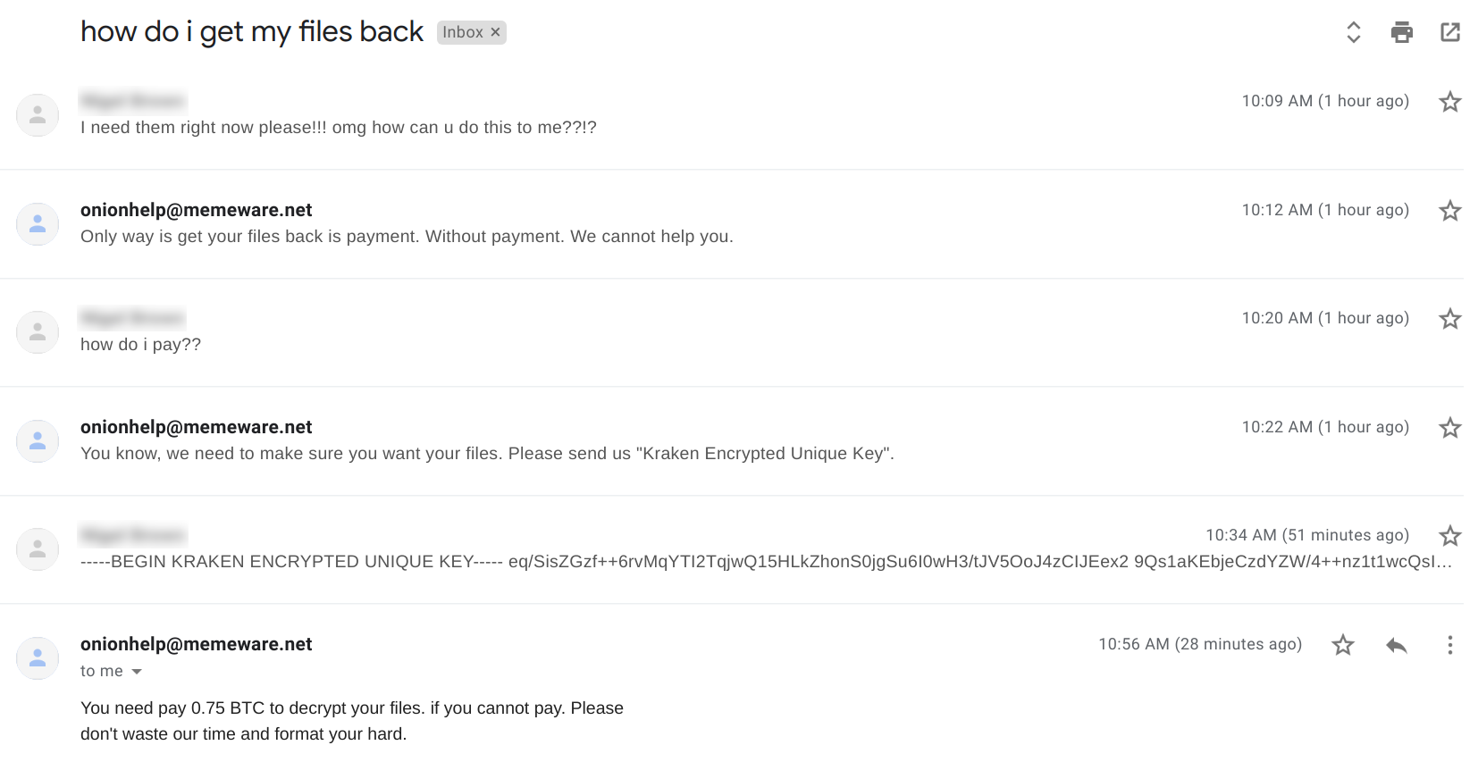The image size is (1478, 762).
Task: Star the 10:12 AM message
Action: click(1449, 211)
